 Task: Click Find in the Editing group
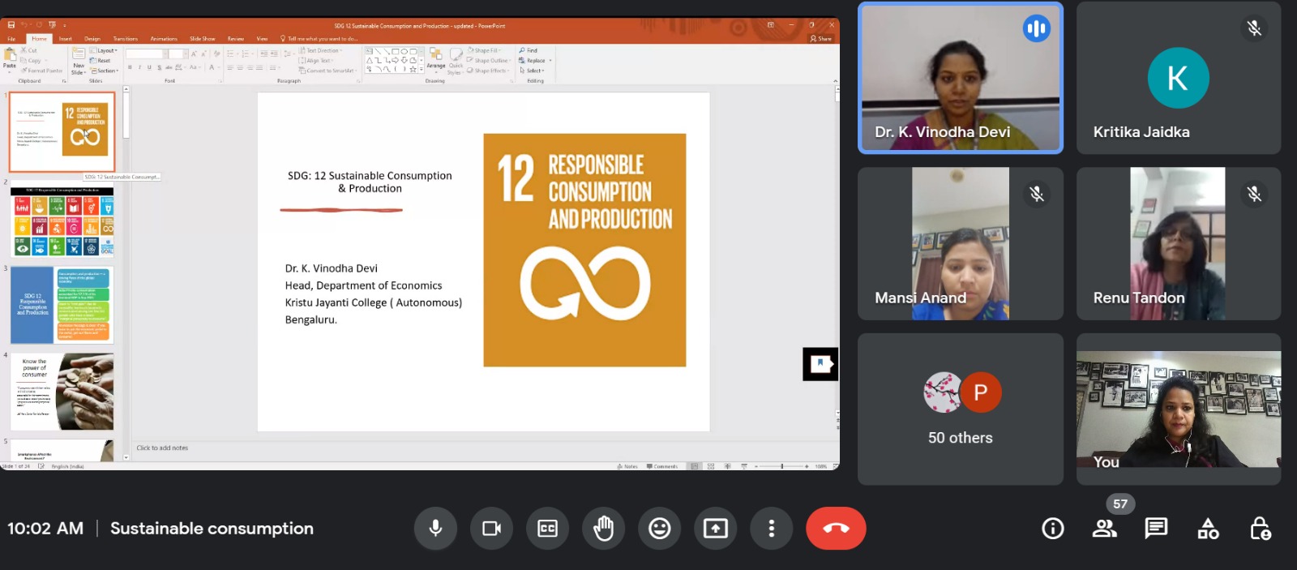529,50
